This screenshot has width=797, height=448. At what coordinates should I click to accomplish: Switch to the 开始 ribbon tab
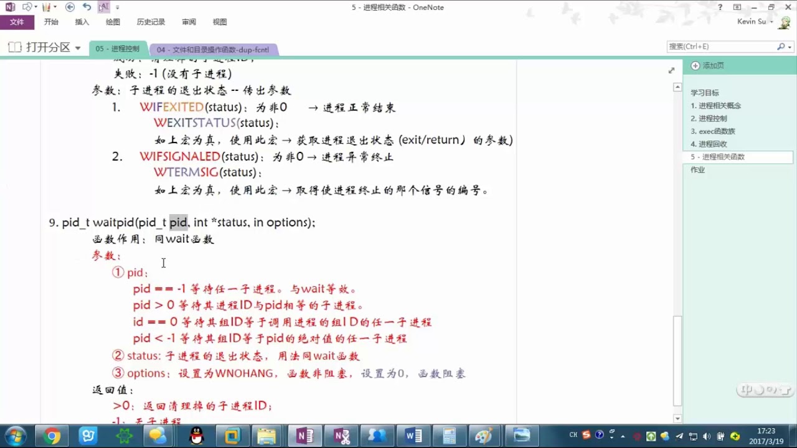(x=51, y=22)
